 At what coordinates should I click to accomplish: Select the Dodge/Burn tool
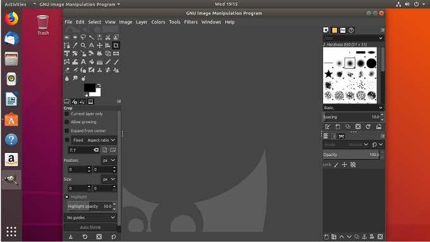(x=83, y=78)
